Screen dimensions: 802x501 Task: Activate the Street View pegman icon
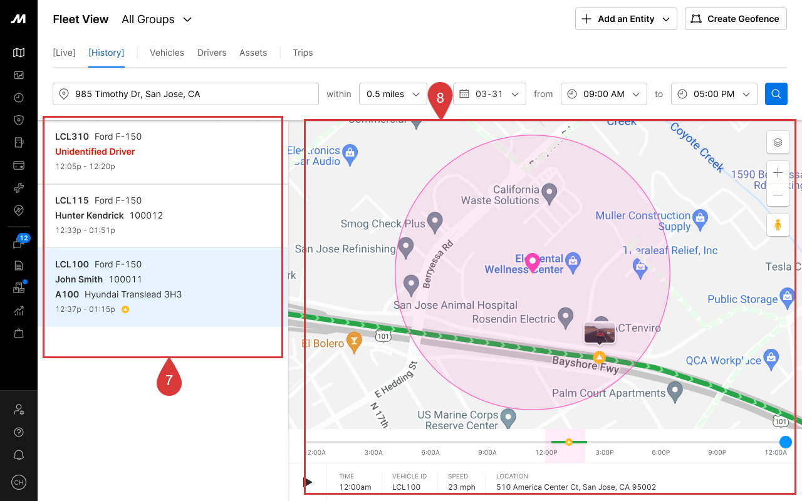pos(778,225)
